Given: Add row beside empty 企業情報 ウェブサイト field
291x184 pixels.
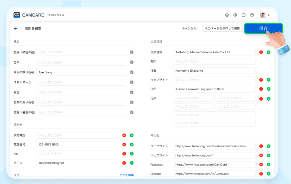Looking at the screenshot, I should 268,80.
